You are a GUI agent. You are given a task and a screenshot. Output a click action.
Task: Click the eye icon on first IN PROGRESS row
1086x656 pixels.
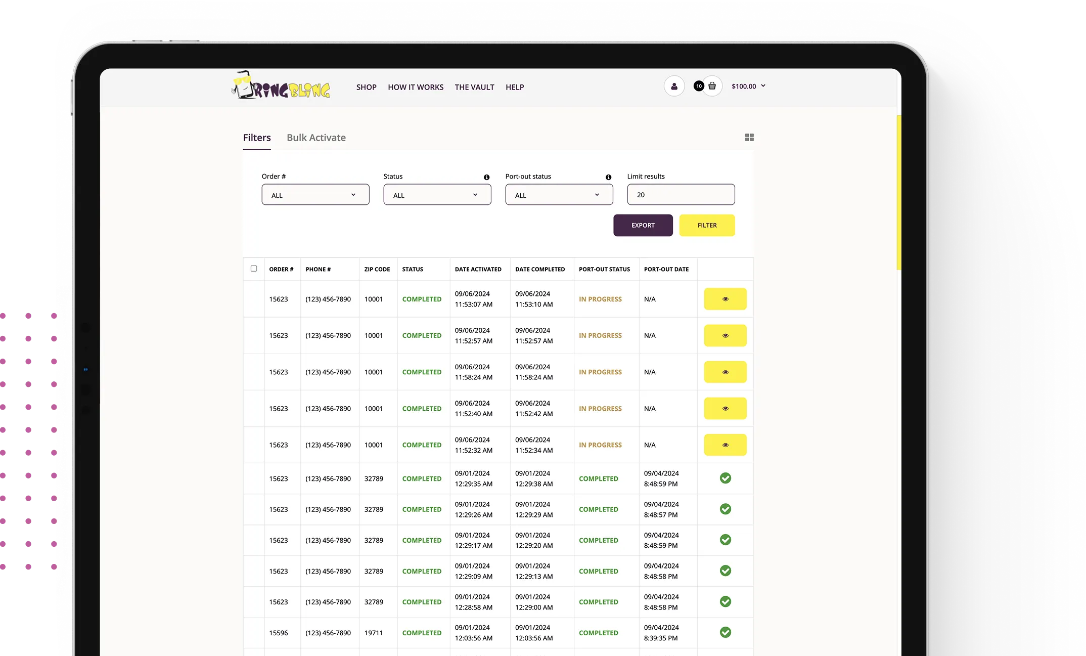point(725,299)
